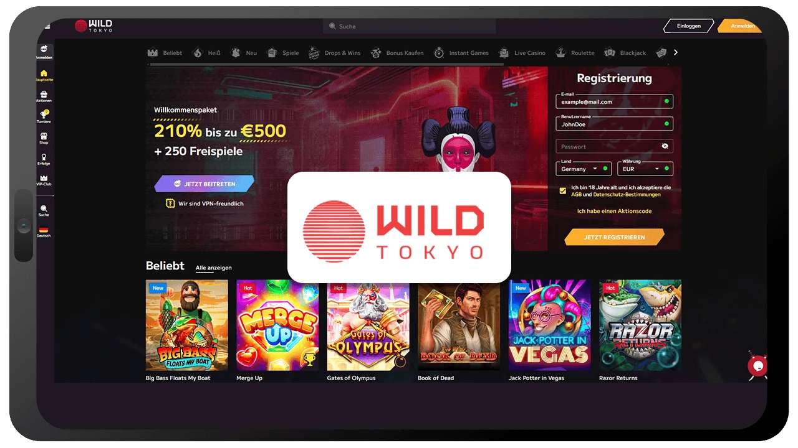Screen dimensions: 798x448
Task: Open the Turniere trophy icon
Action: tap(44, 114)
